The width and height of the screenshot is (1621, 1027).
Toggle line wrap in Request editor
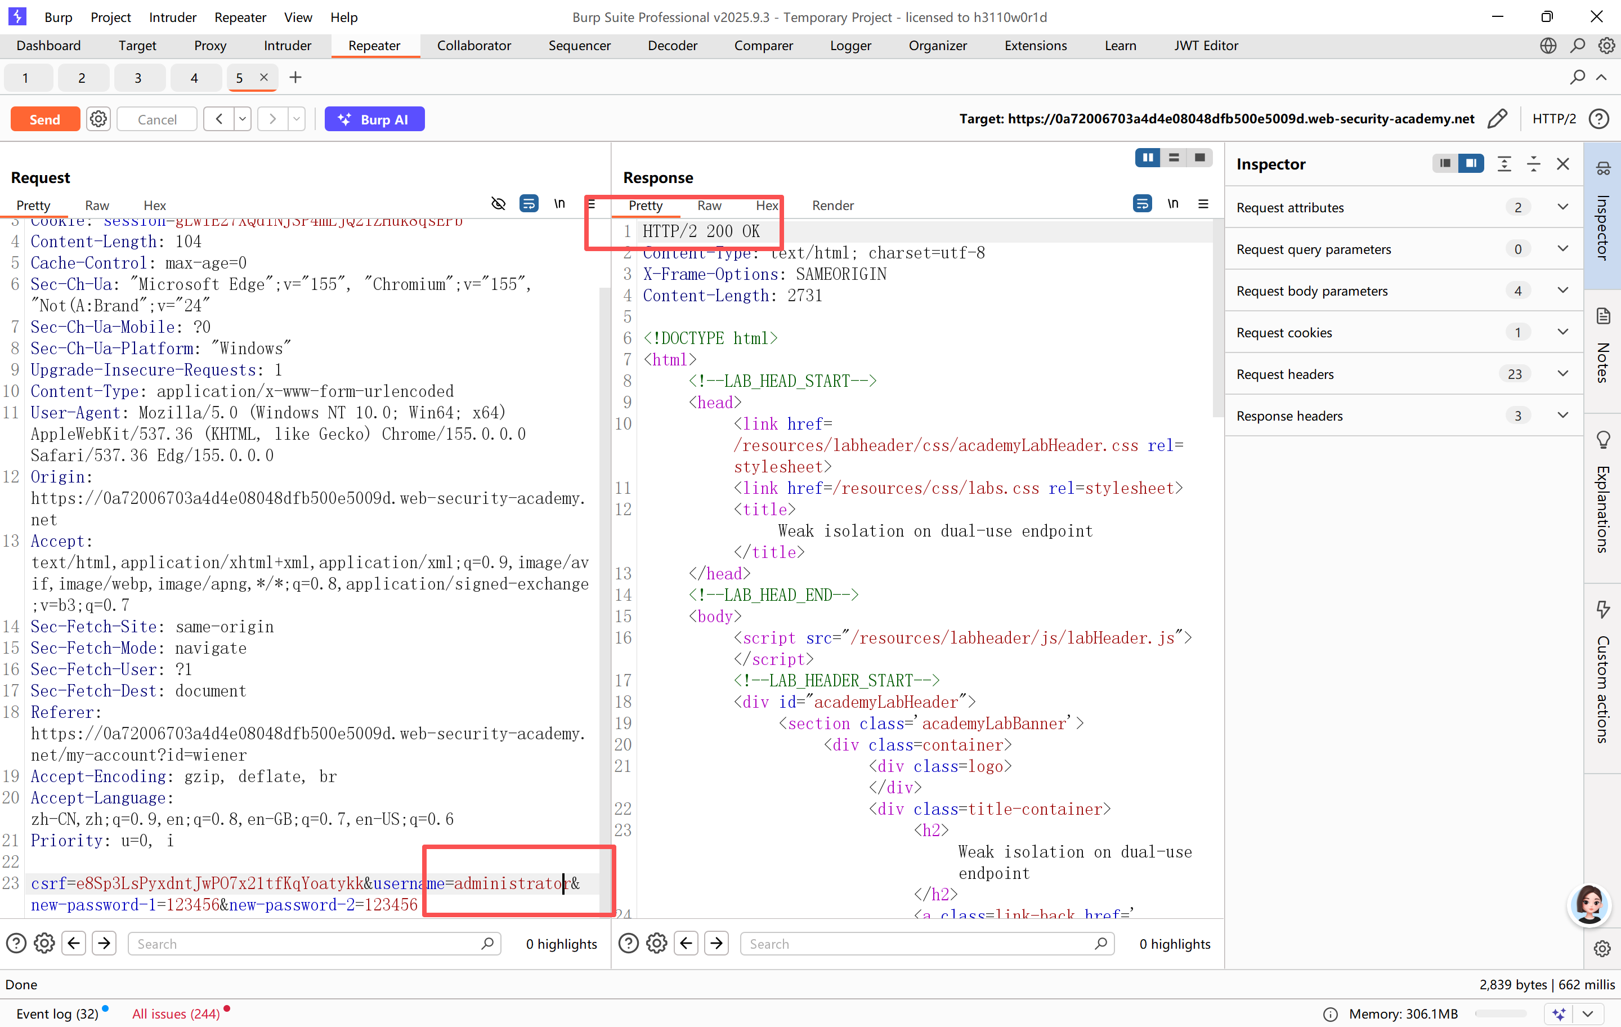click(529, 204)
